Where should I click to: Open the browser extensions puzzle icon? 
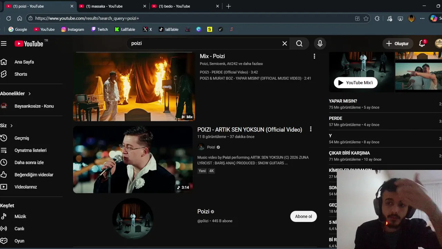(x=377, y=18)
